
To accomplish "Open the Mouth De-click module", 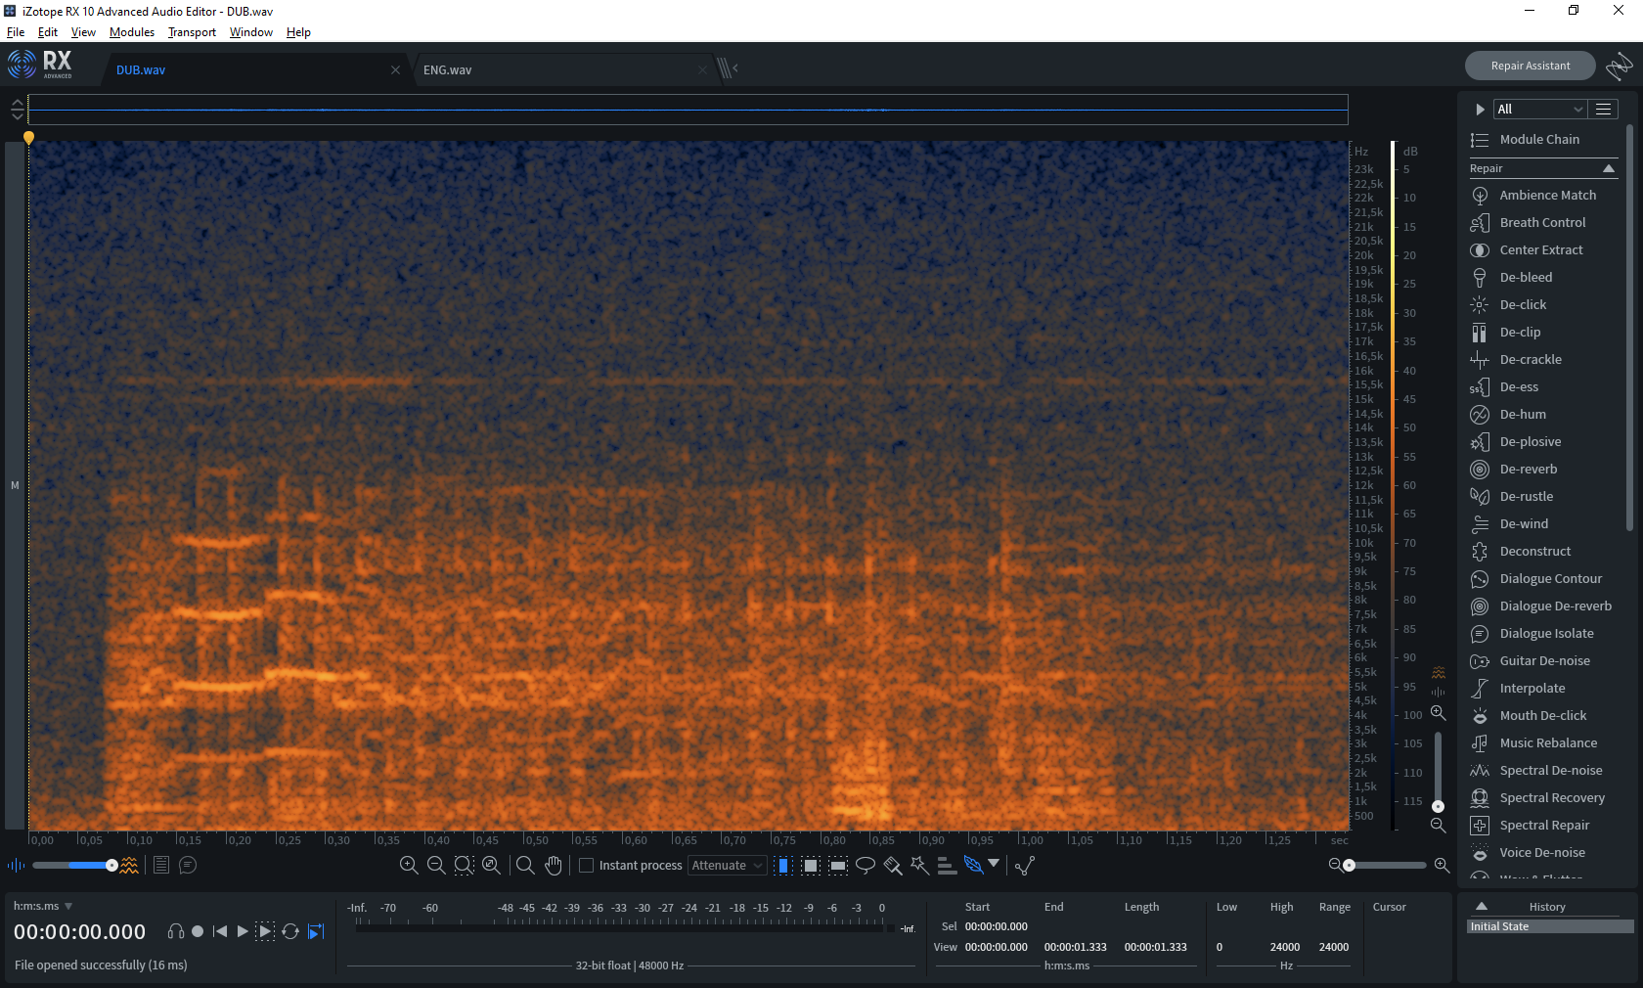I will coord(1543,715).
